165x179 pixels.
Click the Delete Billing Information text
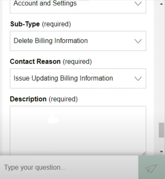click(51, 41)
